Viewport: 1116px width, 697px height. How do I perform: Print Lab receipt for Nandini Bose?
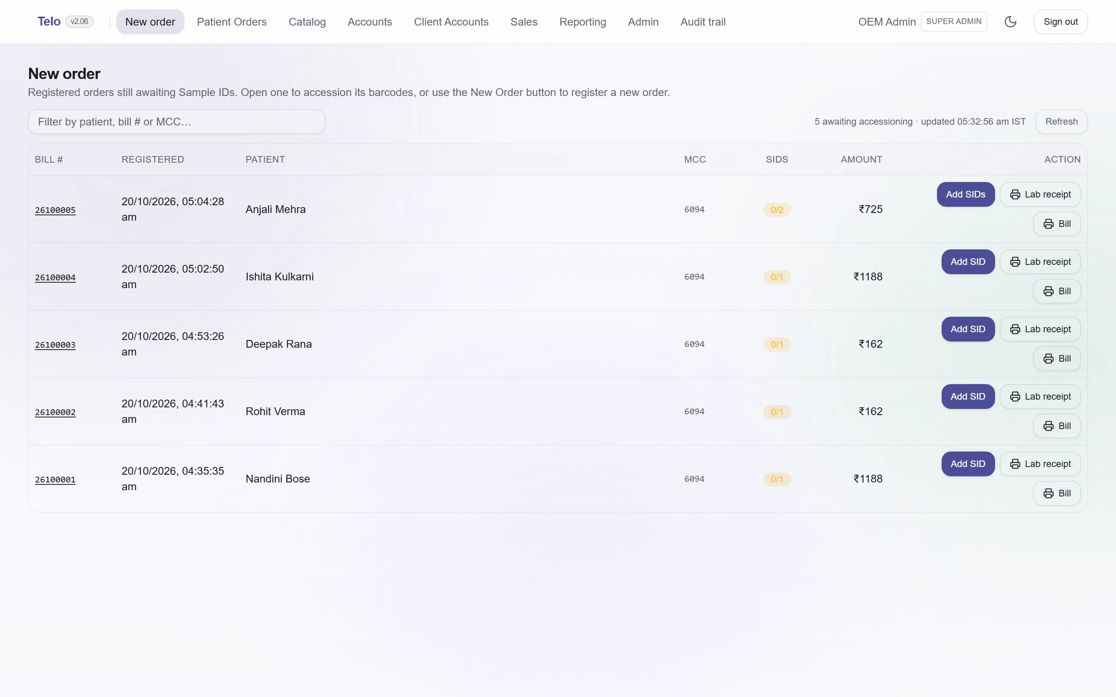coord(1040,464)
